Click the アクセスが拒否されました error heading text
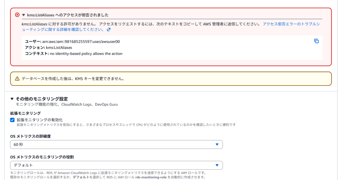340x180 pixels. click(x=68, y=15)
